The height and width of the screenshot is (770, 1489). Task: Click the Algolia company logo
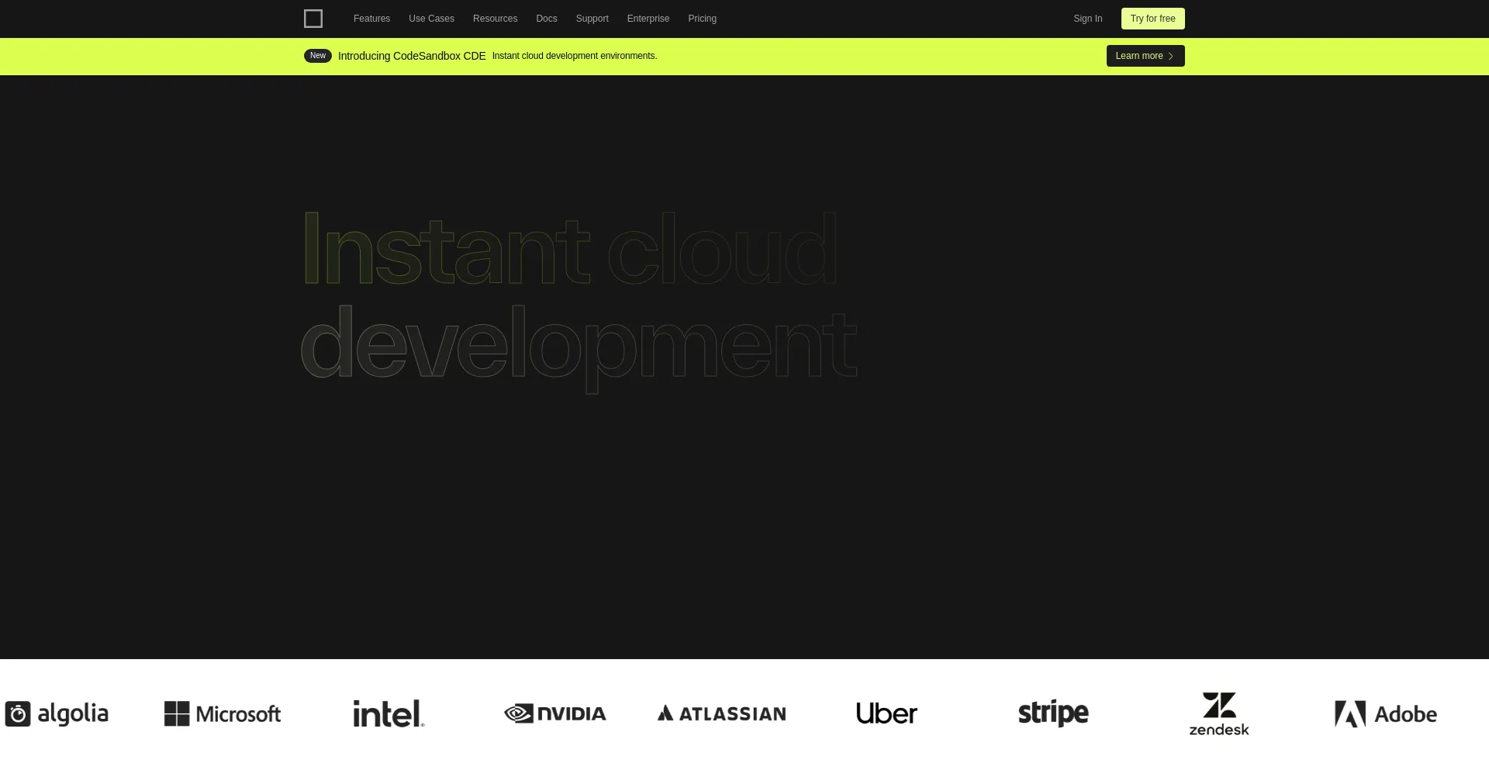pos(56,713)
